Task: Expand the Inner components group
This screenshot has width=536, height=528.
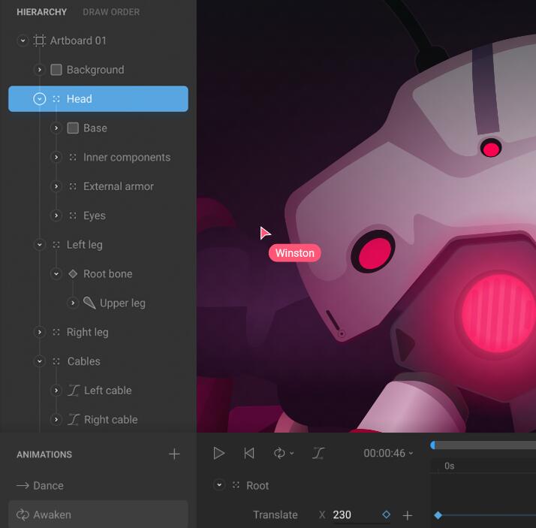Action: pyautogui.click(x=56, y=158)
